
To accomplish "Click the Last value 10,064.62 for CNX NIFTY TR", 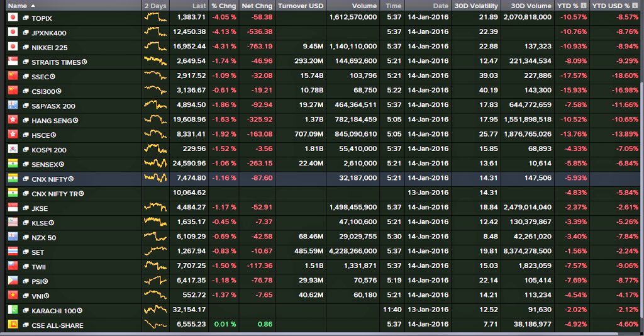I will point(189,193).
